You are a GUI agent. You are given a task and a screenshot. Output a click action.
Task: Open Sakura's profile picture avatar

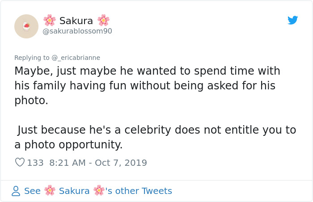[x=26, y=26]
